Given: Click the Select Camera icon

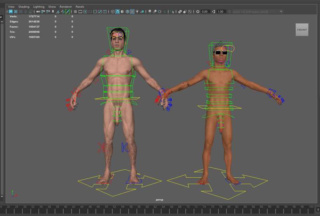Looking at the screenshot, I should [38, 12].
